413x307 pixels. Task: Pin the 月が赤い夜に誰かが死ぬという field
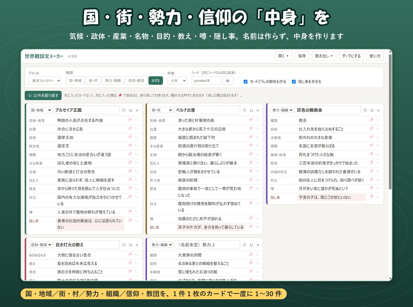(x=371, y=188)
